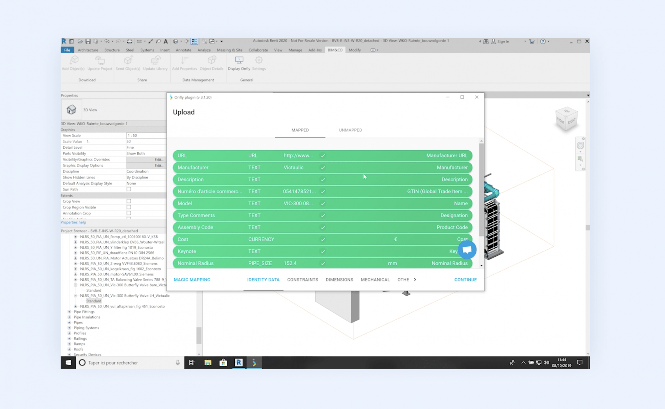Click the Object Details ribbon icon
The image size is (665, 409).
[211, 61]
